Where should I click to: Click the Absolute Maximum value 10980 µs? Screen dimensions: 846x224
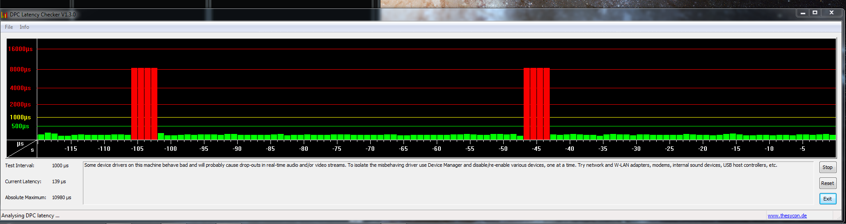pyautogui.click(x=62, y=197)
